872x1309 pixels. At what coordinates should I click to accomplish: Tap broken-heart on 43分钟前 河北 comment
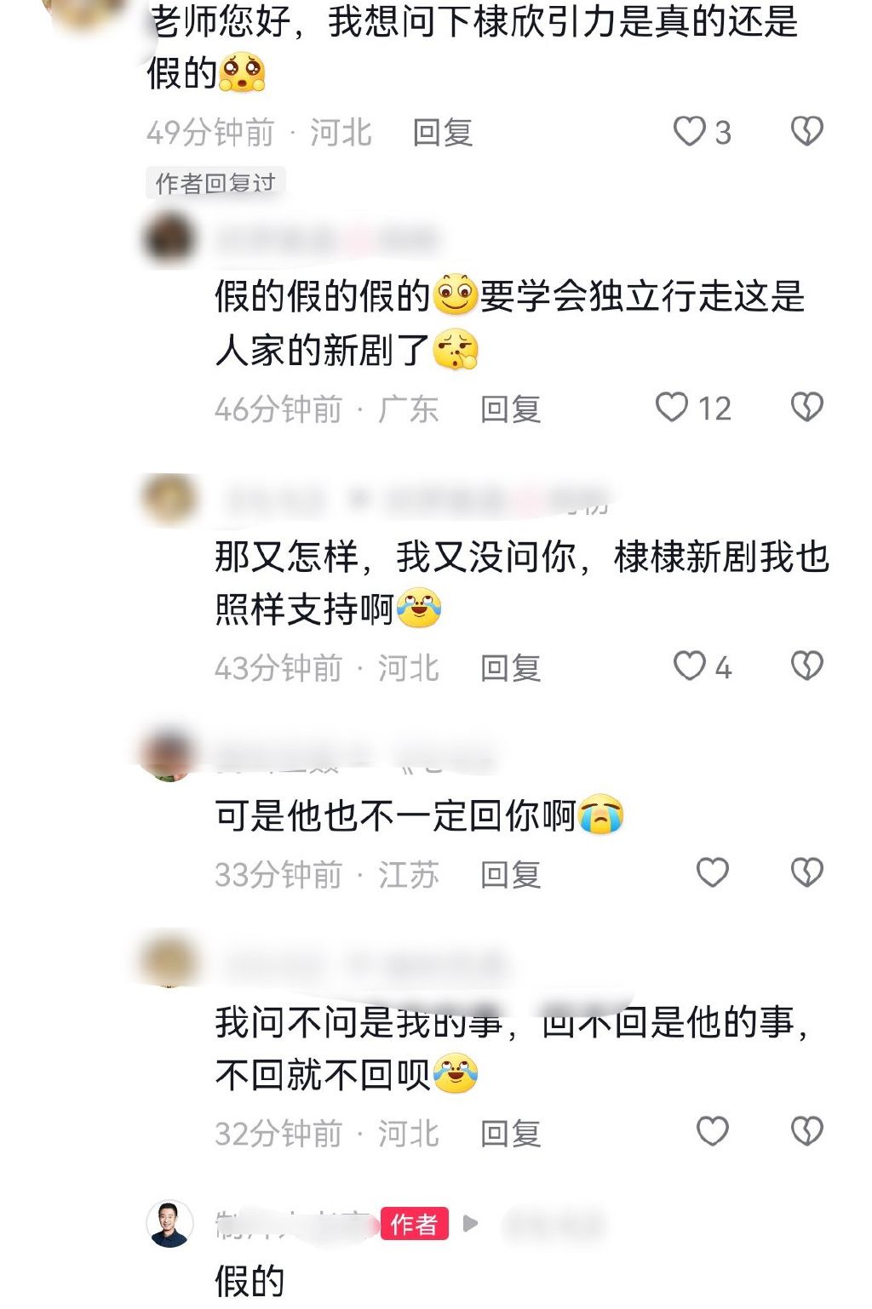tap(806, 666)
